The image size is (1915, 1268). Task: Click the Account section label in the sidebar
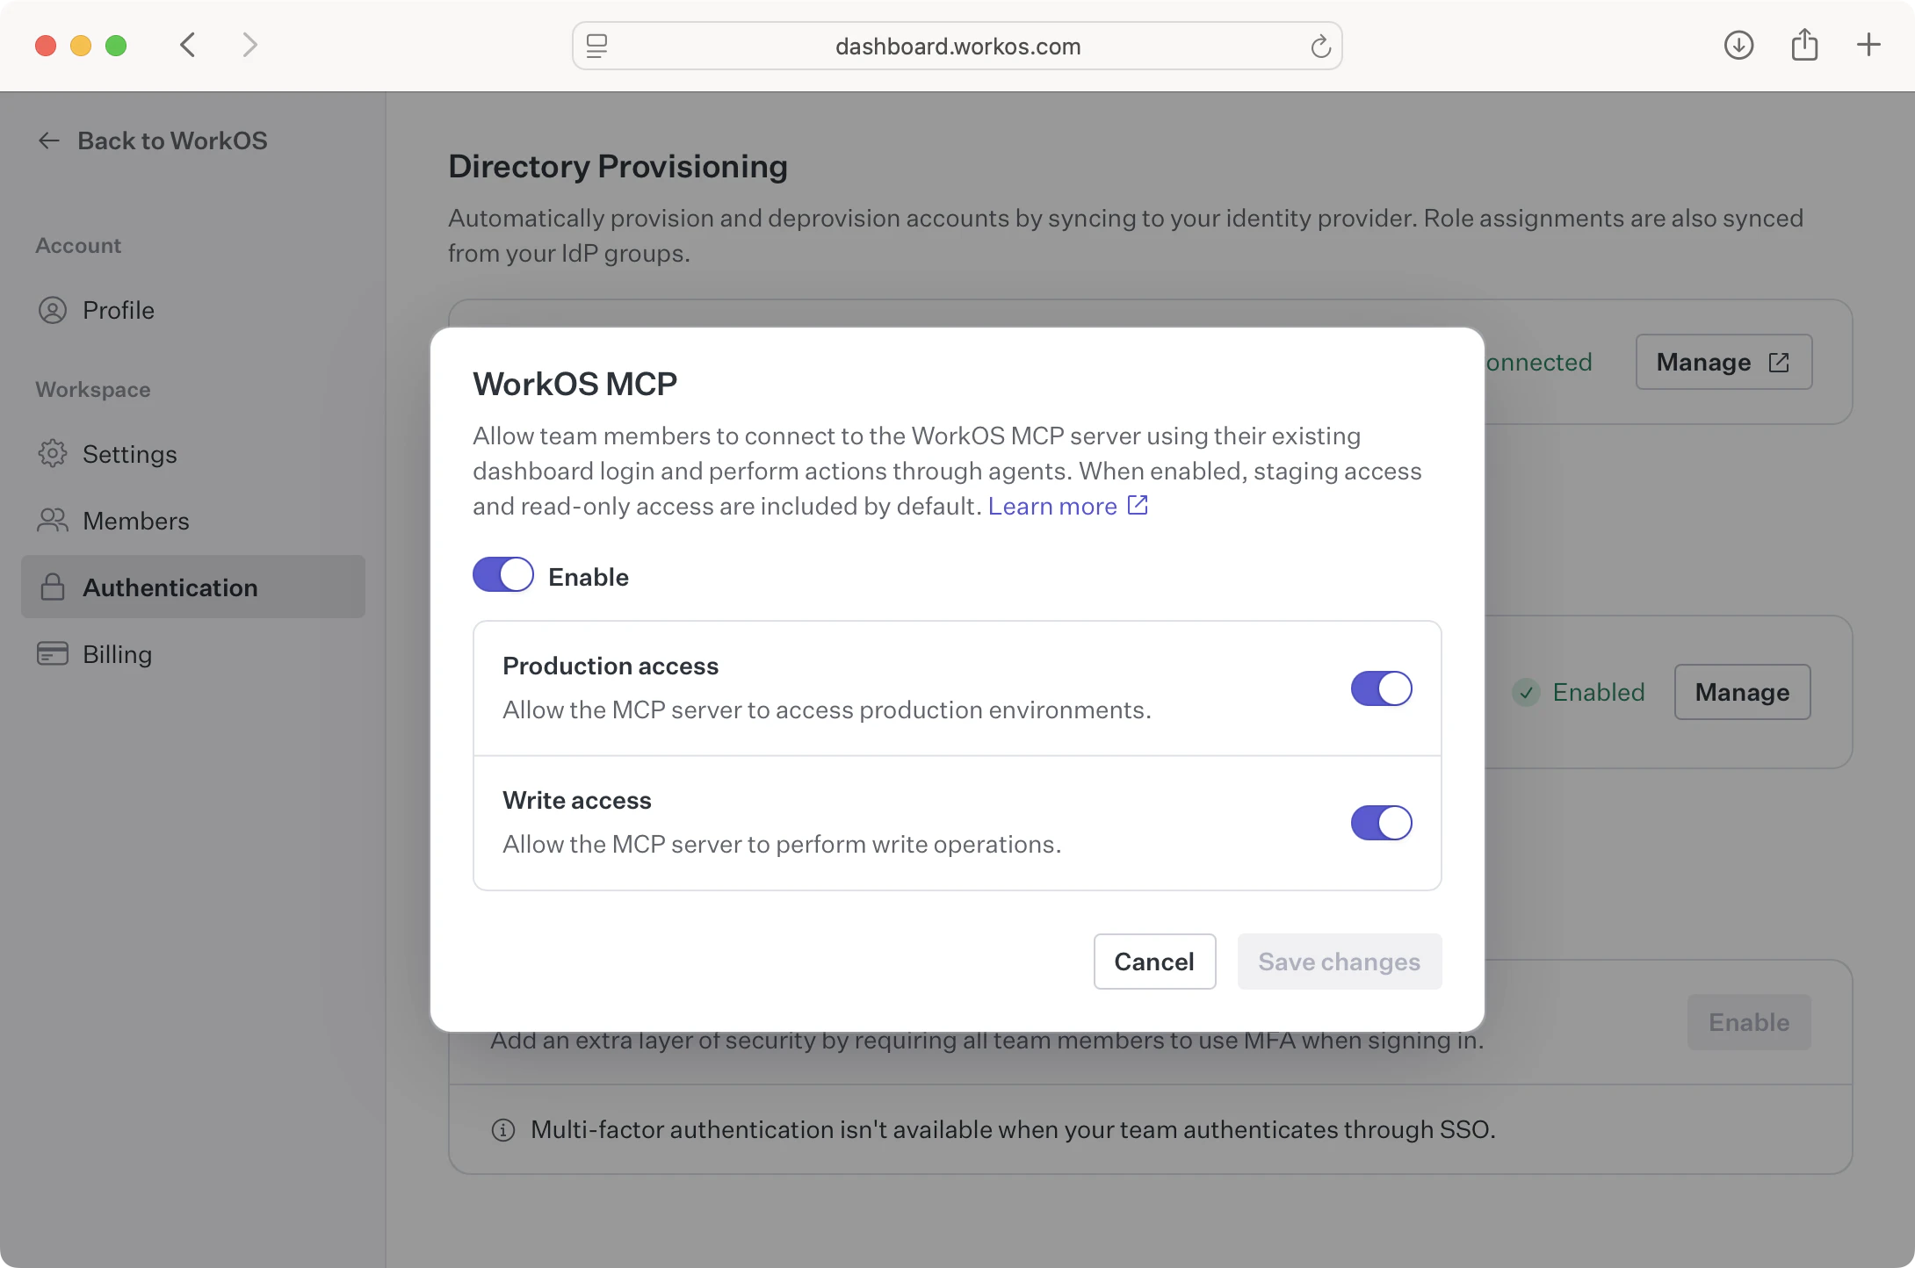(78, 246)
